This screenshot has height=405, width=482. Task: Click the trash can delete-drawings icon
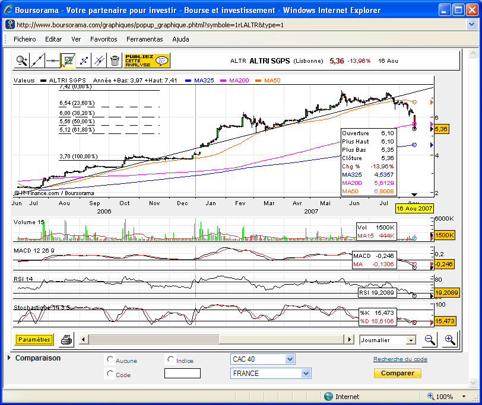(x=115, y=60)
